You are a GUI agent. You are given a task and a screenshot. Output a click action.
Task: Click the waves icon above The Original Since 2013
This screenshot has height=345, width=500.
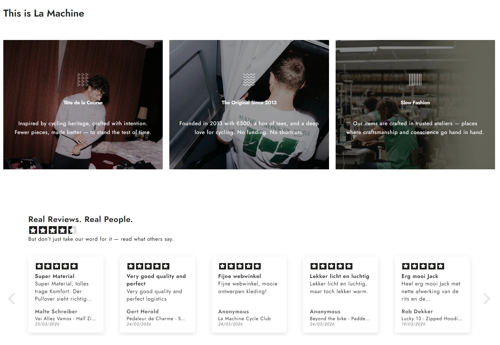(x=249, y=80)
